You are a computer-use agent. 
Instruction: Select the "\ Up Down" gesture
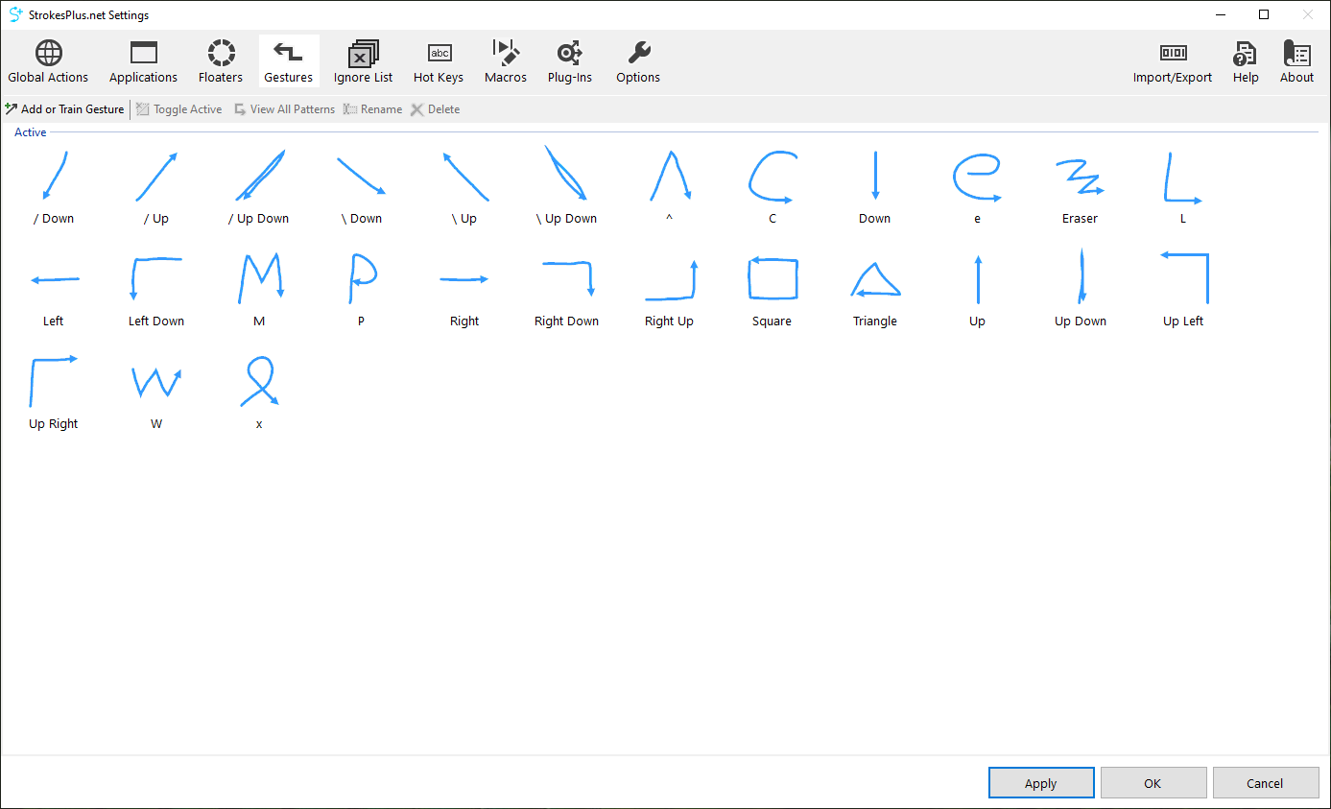566,186
